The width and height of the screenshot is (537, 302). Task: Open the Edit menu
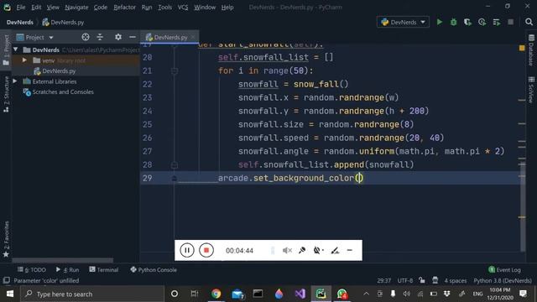(x=36, y=8)
